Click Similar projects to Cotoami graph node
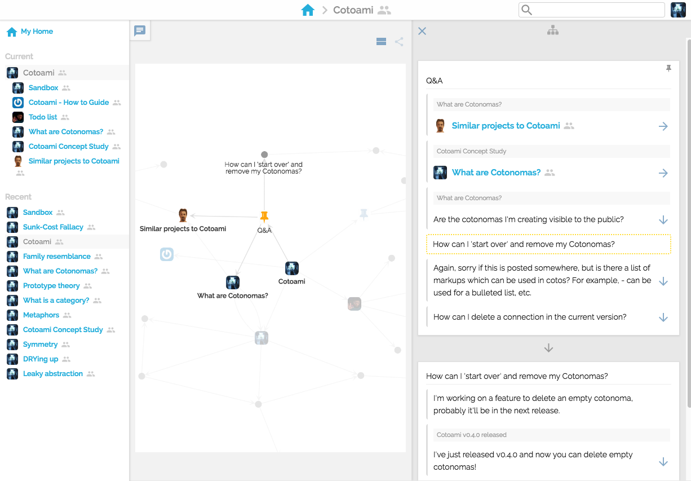 click(x=183, y=215)
